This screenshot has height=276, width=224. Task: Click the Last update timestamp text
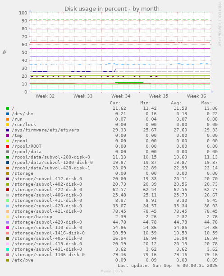(x=168, y=266)
